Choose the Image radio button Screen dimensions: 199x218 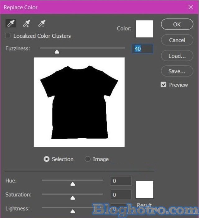click(88, 159)
